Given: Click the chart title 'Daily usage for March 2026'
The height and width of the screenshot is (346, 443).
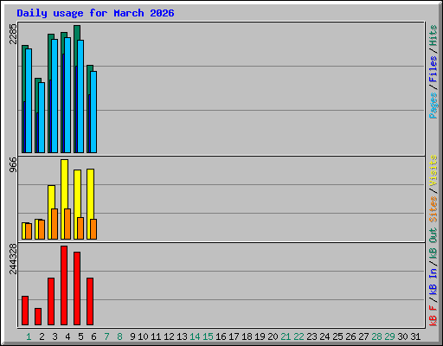Looking at the screenshot, I should point(95,13).
